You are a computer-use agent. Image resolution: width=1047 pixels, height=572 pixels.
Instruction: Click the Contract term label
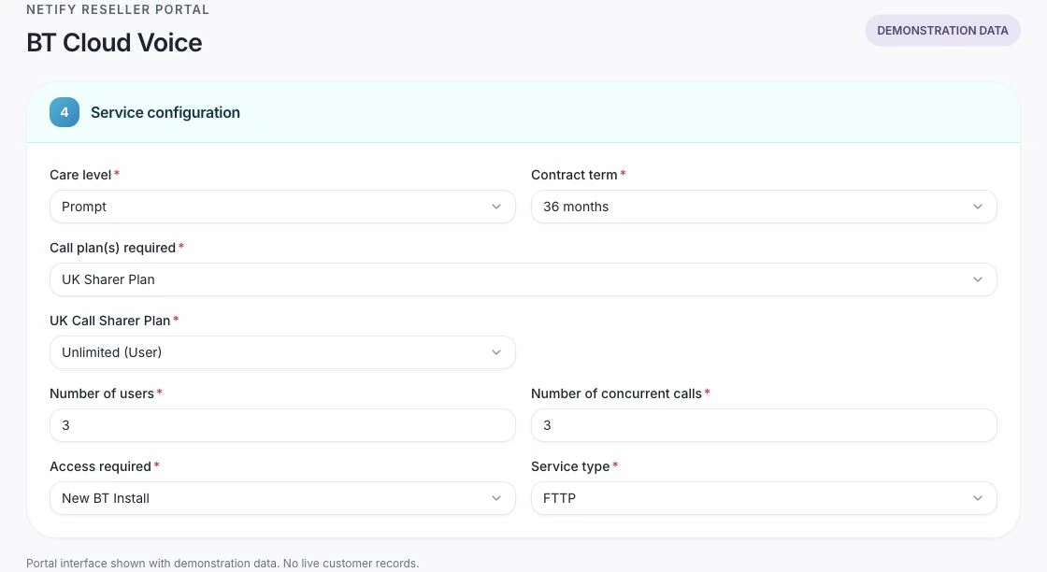(x=574, y=175)
